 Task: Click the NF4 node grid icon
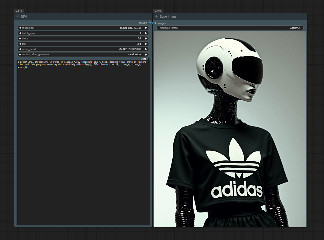[x=18, y=16]
